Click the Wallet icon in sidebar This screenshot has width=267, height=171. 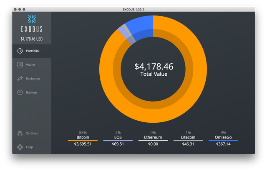point(20,65)
